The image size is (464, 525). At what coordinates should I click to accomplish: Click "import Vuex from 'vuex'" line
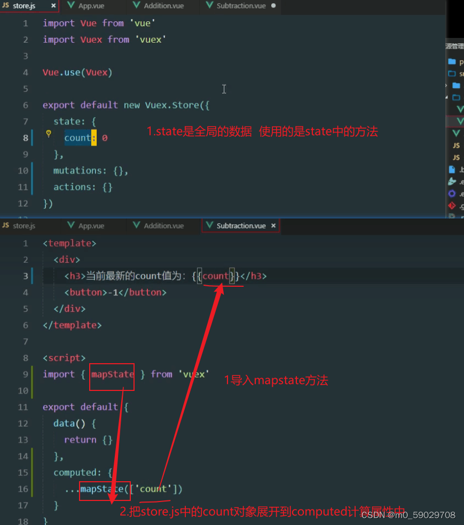pos(104,40)
